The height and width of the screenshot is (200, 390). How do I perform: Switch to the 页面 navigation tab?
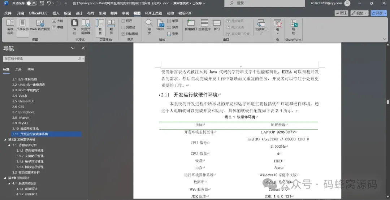[18, 69]
